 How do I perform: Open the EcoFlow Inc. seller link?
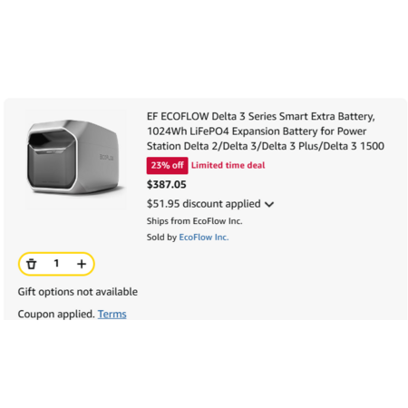(x=204, y=238)
